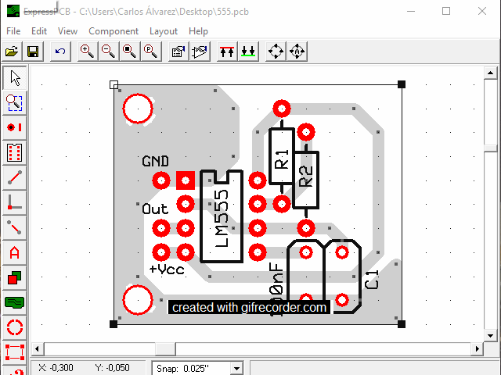Click the Y: -0,050 coordinate readout

(x=113, y=368)
